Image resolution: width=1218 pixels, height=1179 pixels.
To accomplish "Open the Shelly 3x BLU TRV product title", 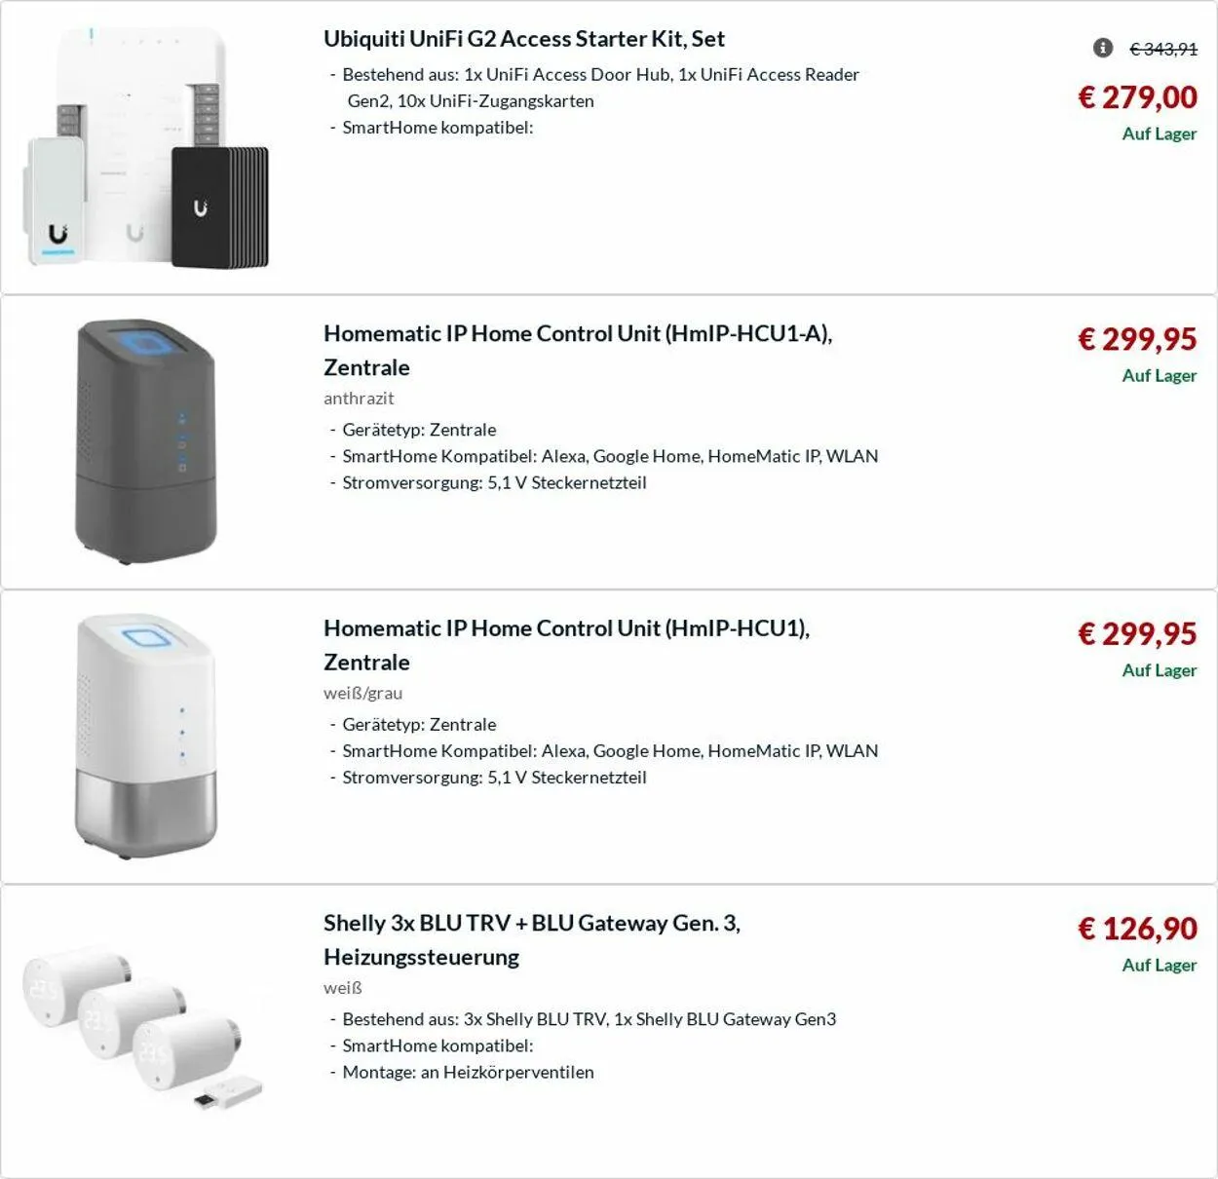I will click(x=531, y=924).
